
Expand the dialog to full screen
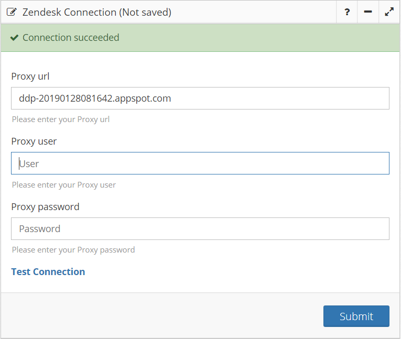(389, 12)
